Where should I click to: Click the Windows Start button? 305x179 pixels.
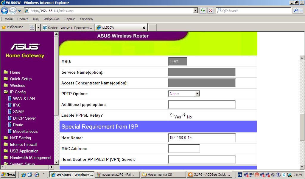click(8, 175)
